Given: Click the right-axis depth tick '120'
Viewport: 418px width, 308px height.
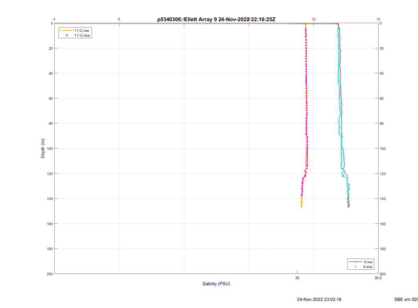Looking at the screenshot, I should [x=383, y=174].
